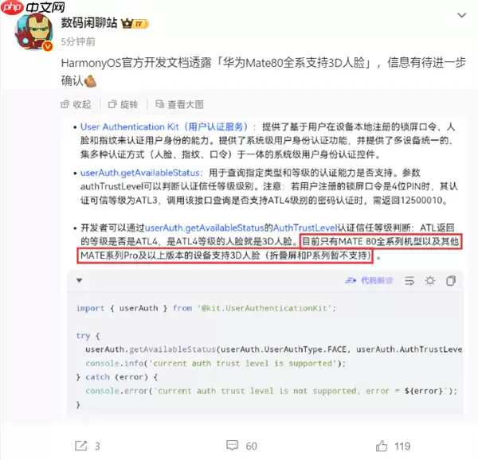Image resolution: width=478 pixels, height=460 pixels.
Task: Toggle code line wrap icon
Action: point(409,281)
